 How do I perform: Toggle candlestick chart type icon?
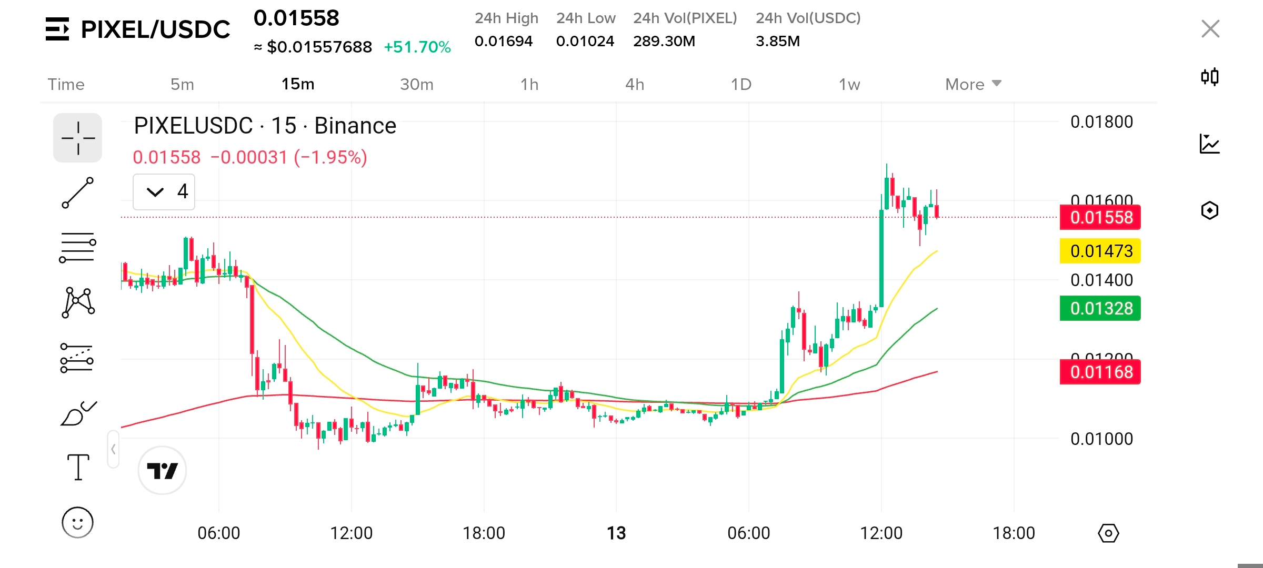(x=1209, y=77)
